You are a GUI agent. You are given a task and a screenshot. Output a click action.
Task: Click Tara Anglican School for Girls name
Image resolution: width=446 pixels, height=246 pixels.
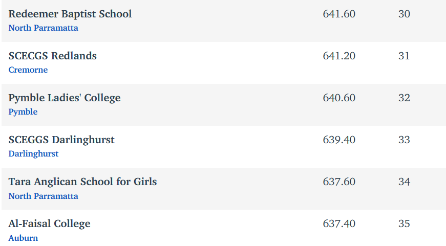point(83,182)
